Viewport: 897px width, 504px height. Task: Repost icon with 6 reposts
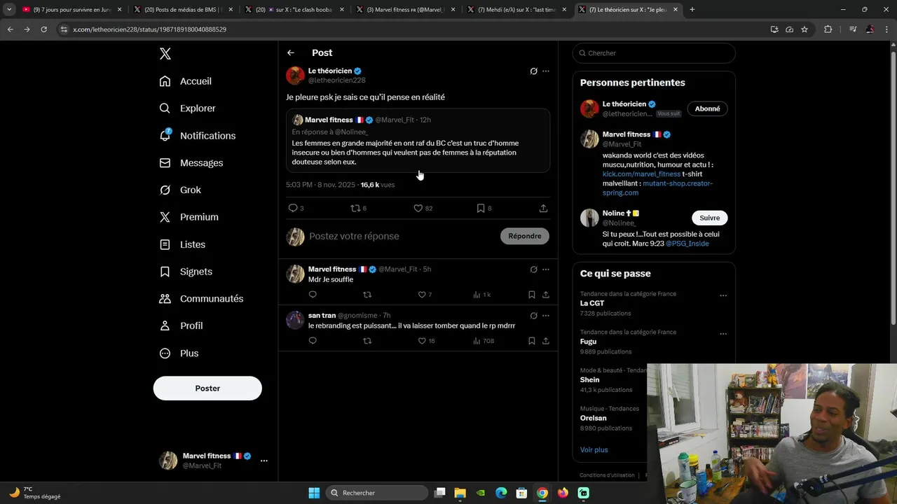(x=355, y=208)
